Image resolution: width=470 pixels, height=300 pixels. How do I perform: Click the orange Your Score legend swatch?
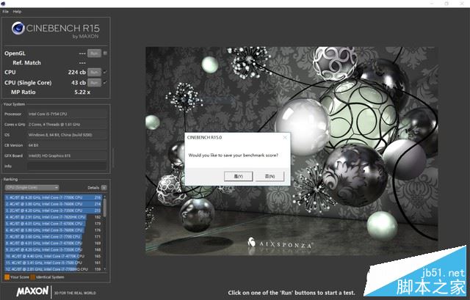(x=7, y=277)
